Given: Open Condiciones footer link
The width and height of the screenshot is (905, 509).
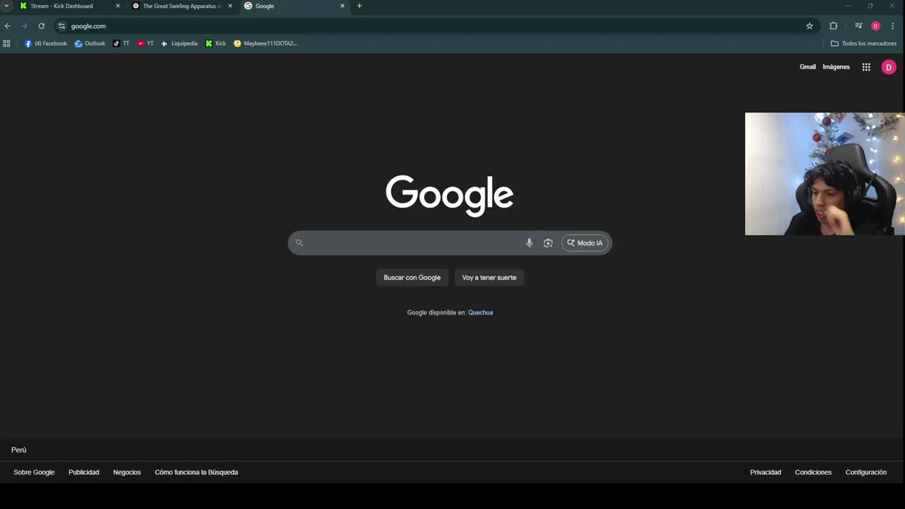Looking at the screenshot, I should point(813,472).
